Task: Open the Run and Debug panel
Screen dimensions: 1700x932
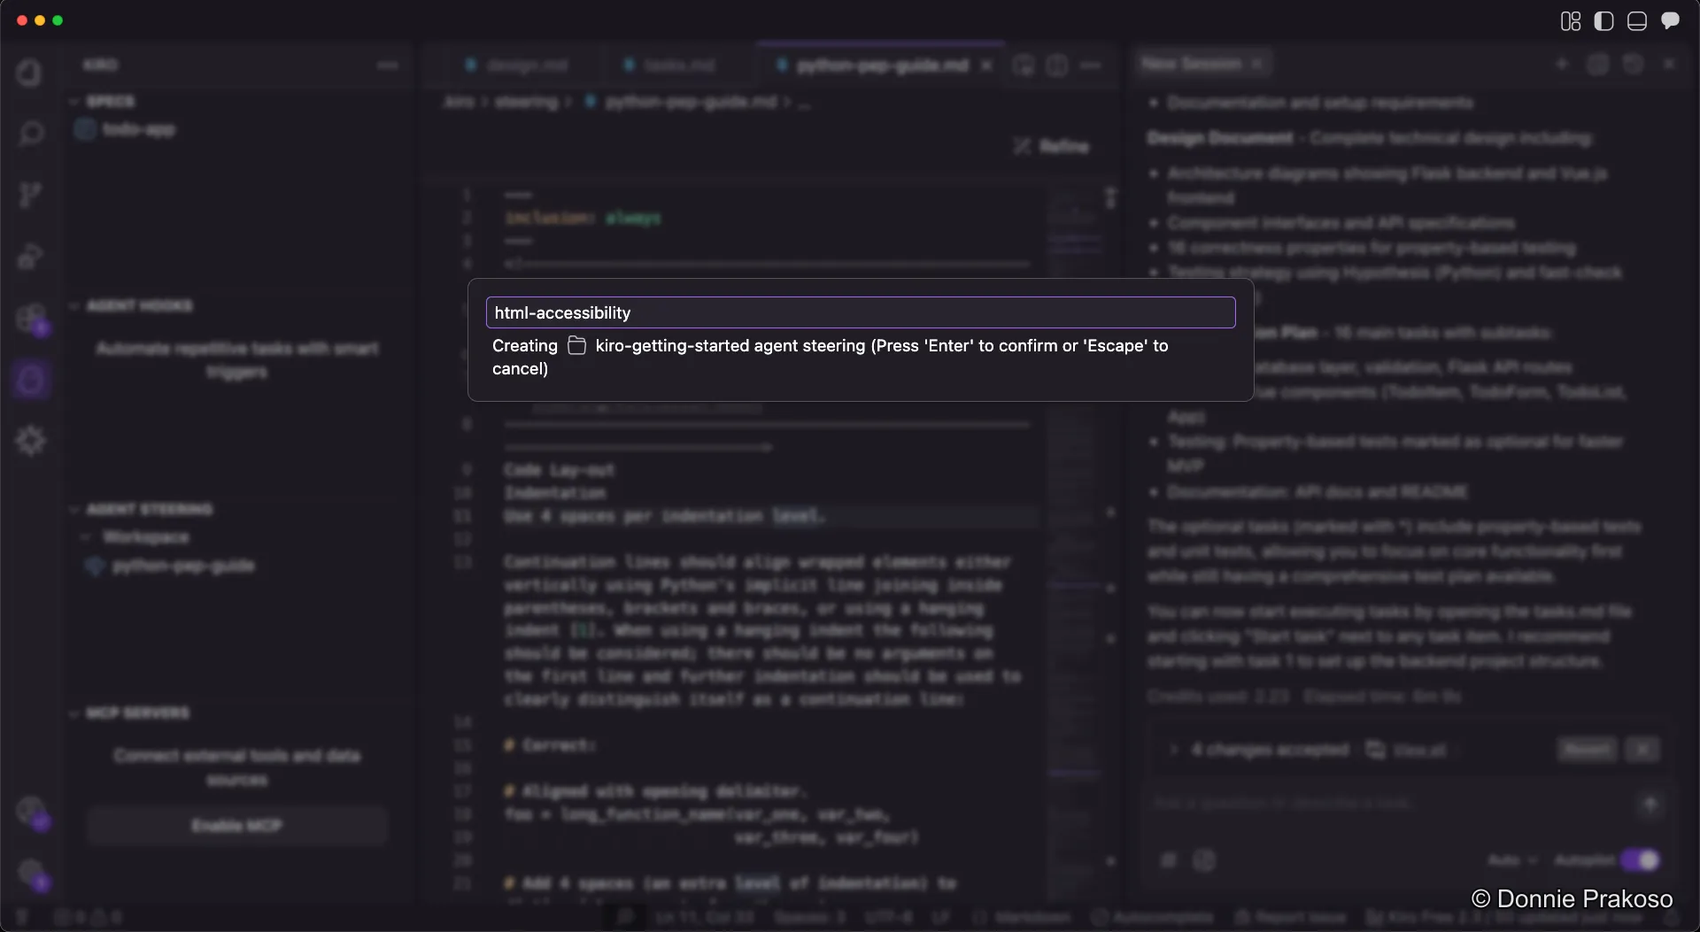Action: pos(31,256)
